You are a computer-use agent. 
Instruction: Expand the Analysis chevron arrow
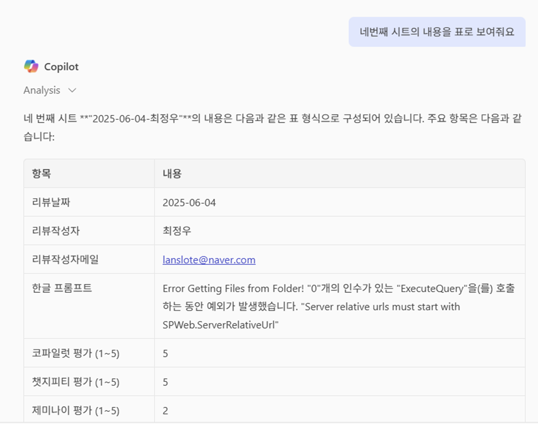tap(72, 90)
